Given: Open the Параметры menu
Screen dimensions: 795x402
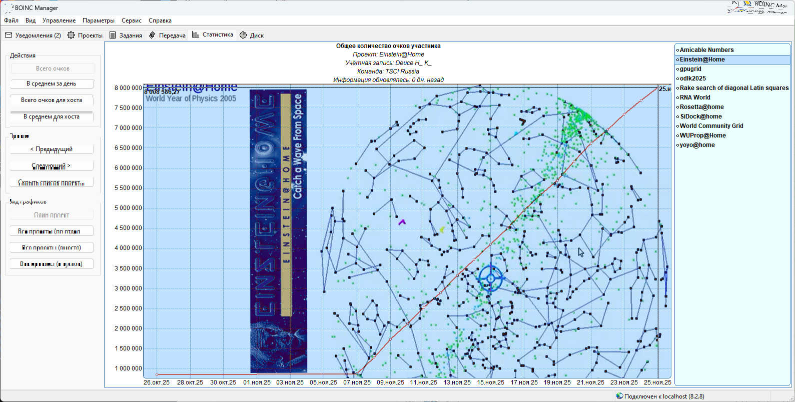Looking at the screenshot, I should point(99,20).
